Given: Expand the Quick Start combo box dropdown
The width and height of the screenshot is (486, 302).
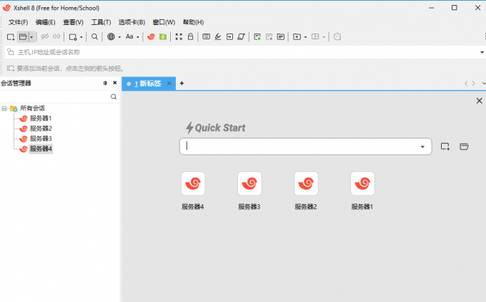Looking at the screenshot, I should click(422, 146).
